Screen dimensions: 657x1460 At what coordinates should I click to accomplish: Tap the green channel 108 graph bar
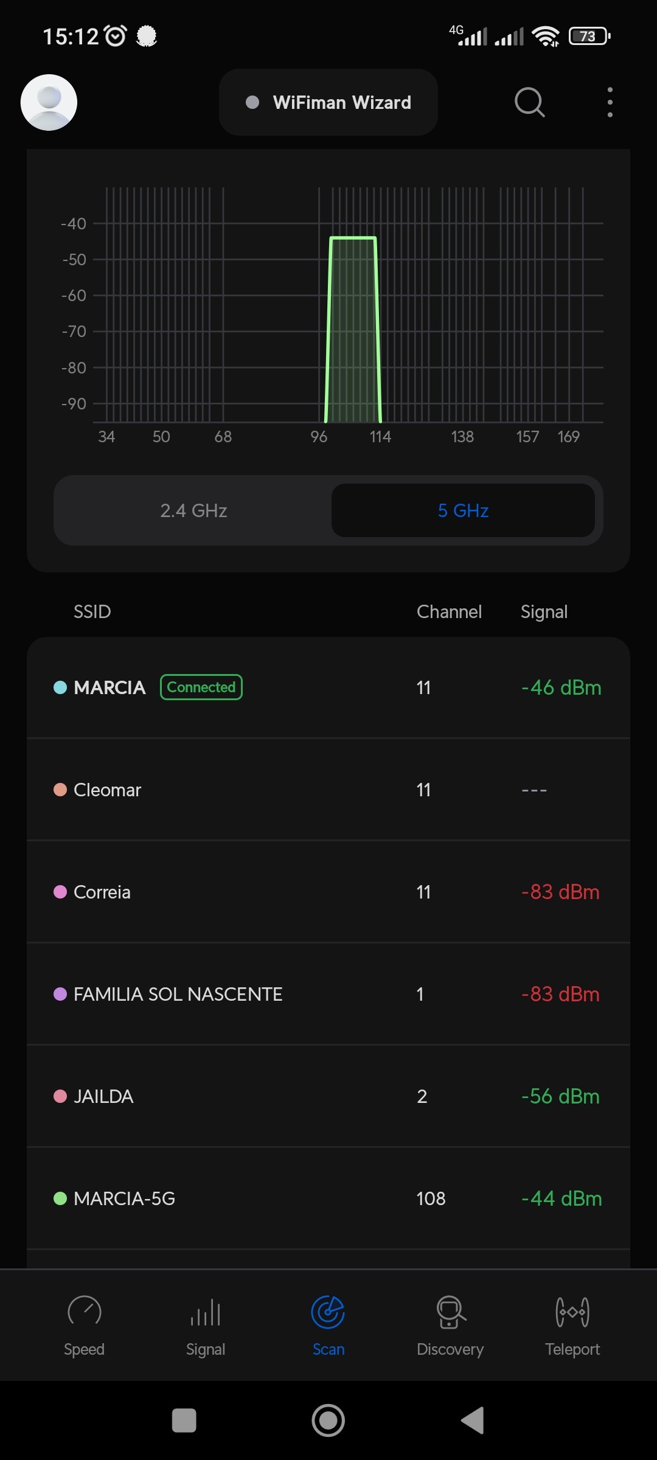[353, 328]
